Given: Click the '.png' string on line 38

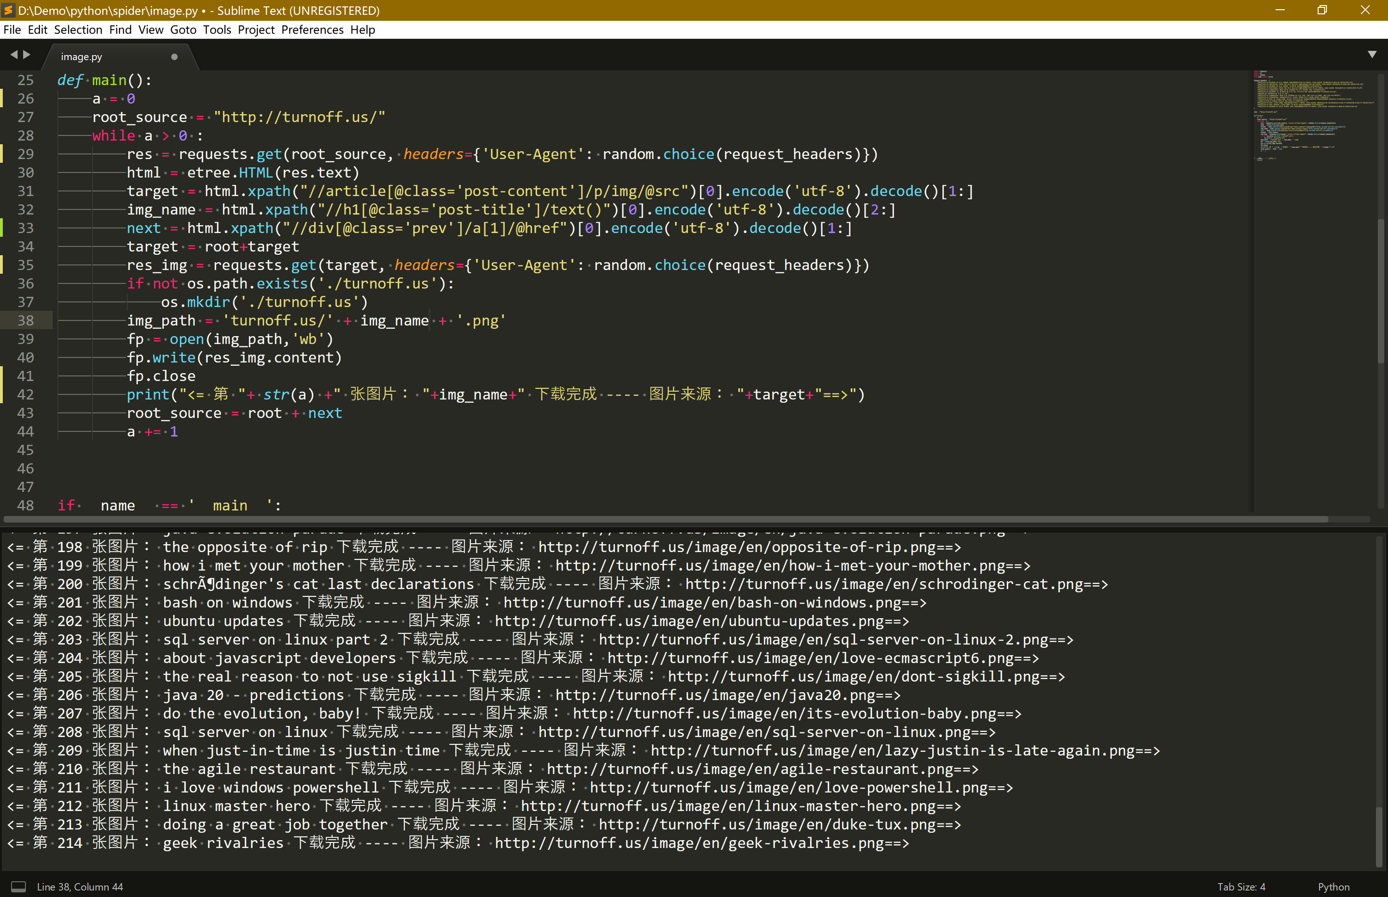Looking at the screenshot, I should 481,320.
